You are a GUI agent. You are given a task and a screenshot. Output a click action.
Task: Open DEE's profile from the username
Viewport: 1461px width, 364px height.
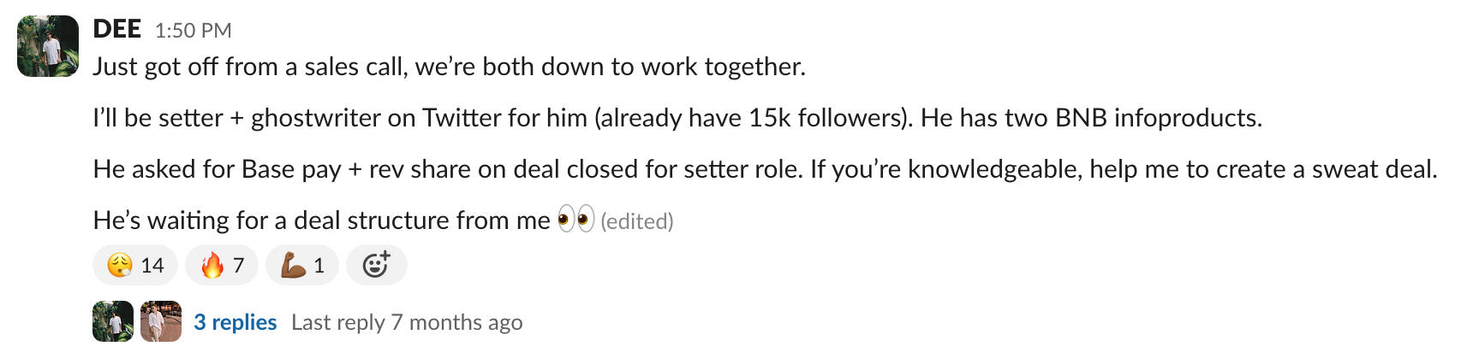pos(116,29)
